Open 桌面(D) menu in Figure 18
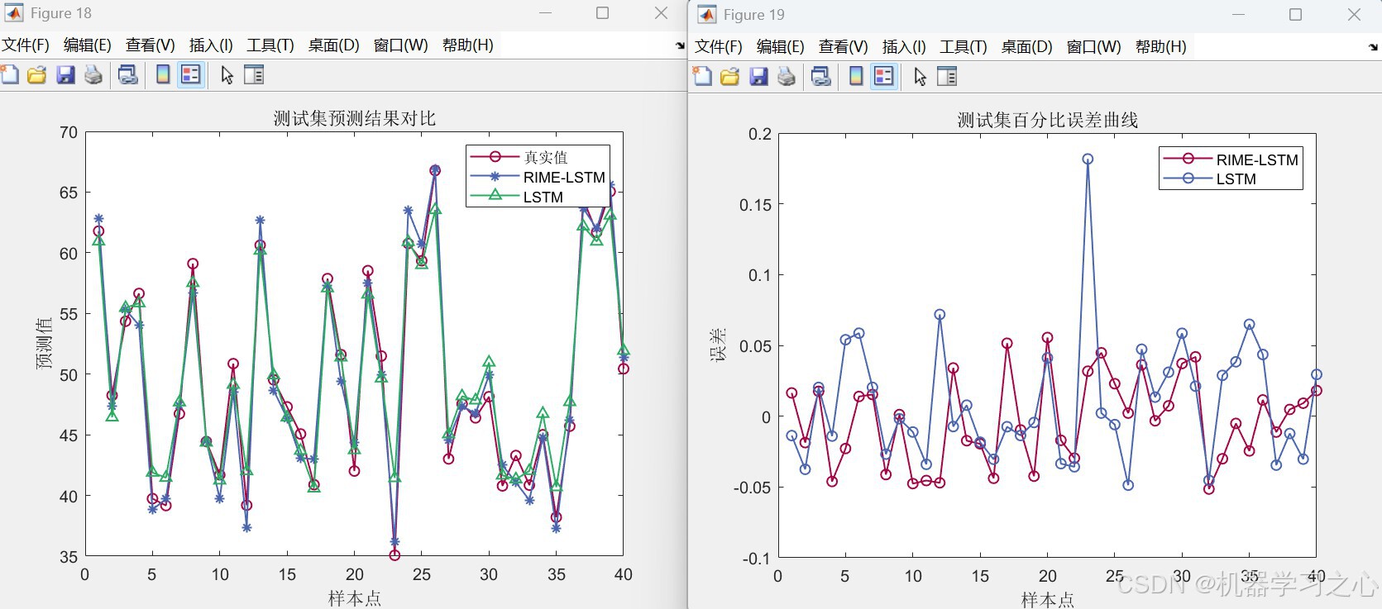Screen dimensions: 1382x609 (x=334, y=45)
